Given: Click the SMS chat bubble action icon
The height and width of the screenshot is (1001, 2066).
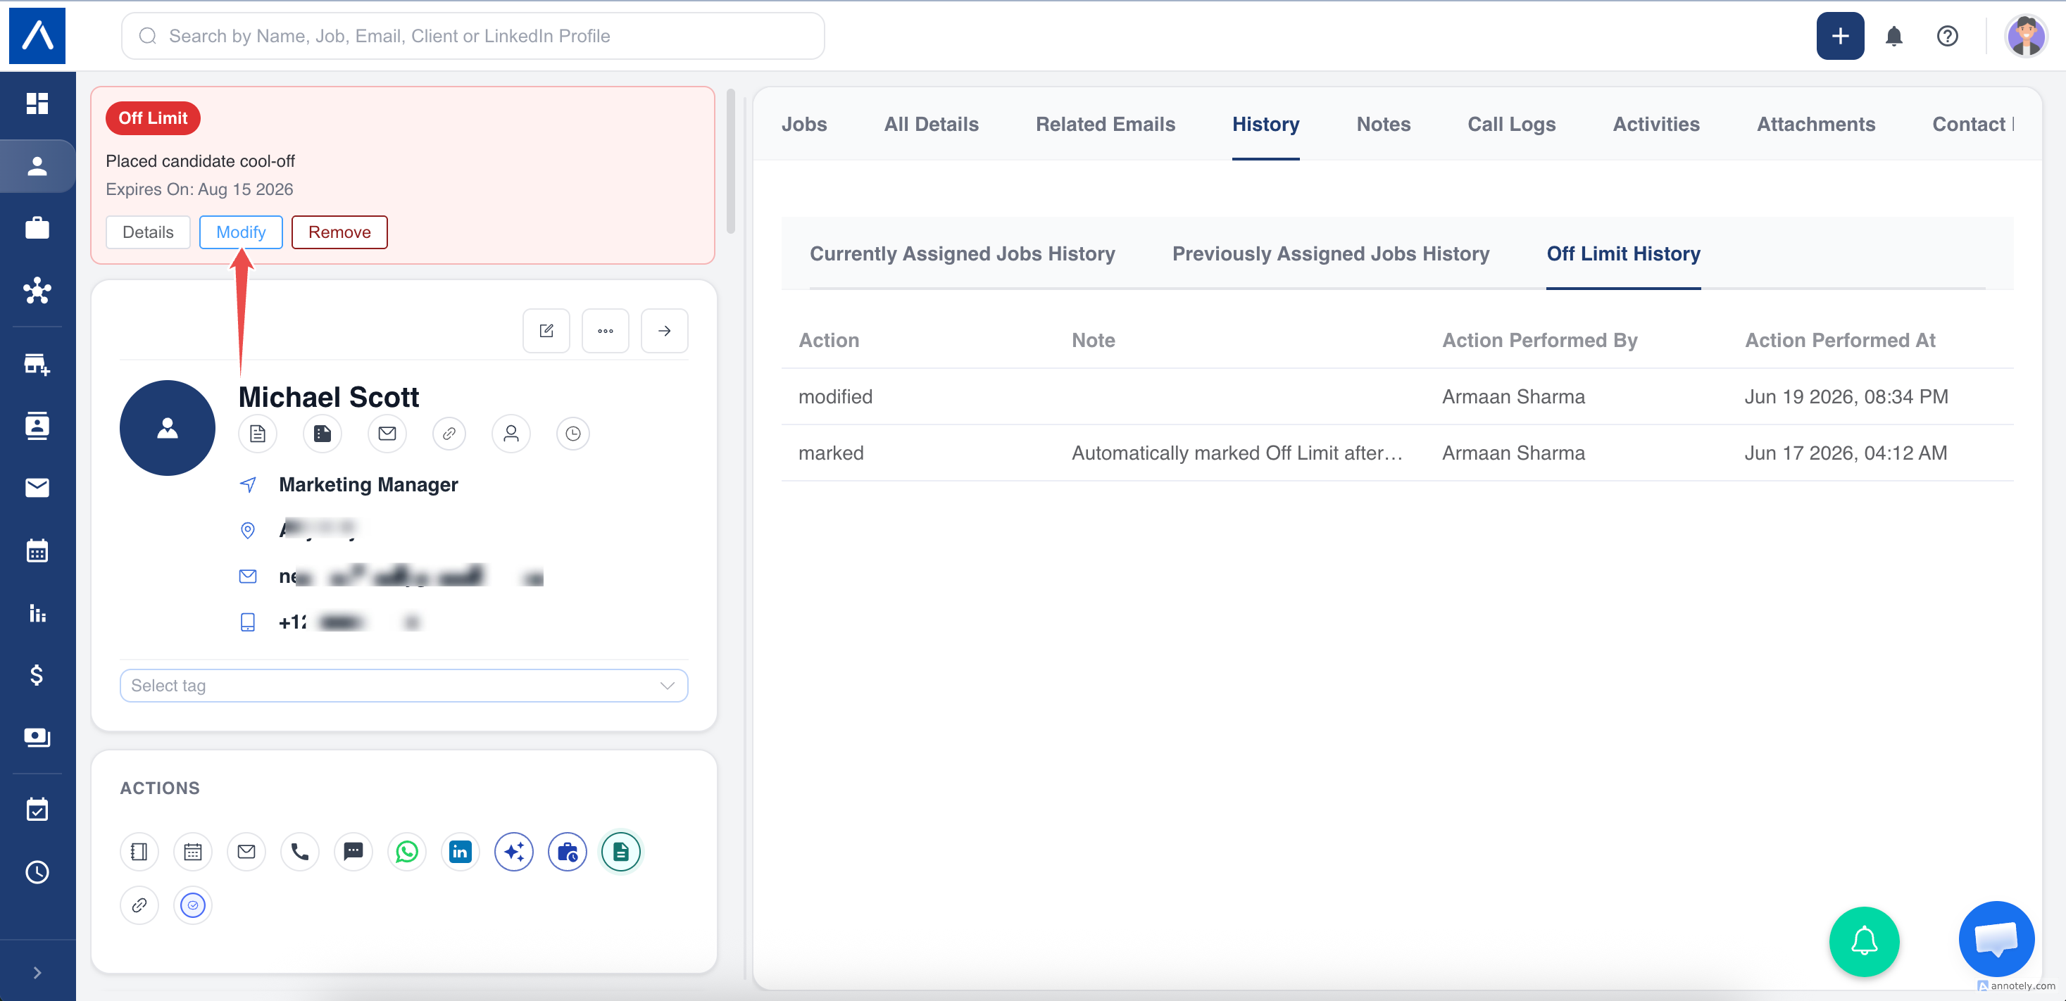Looking at the screenshot, I should pos(353,852).
